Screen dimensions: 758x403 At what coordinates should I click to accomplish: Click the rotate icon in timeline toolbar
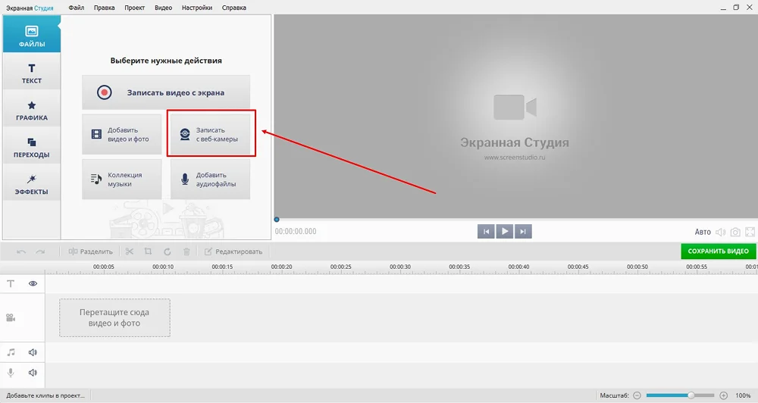pos(167,251)
